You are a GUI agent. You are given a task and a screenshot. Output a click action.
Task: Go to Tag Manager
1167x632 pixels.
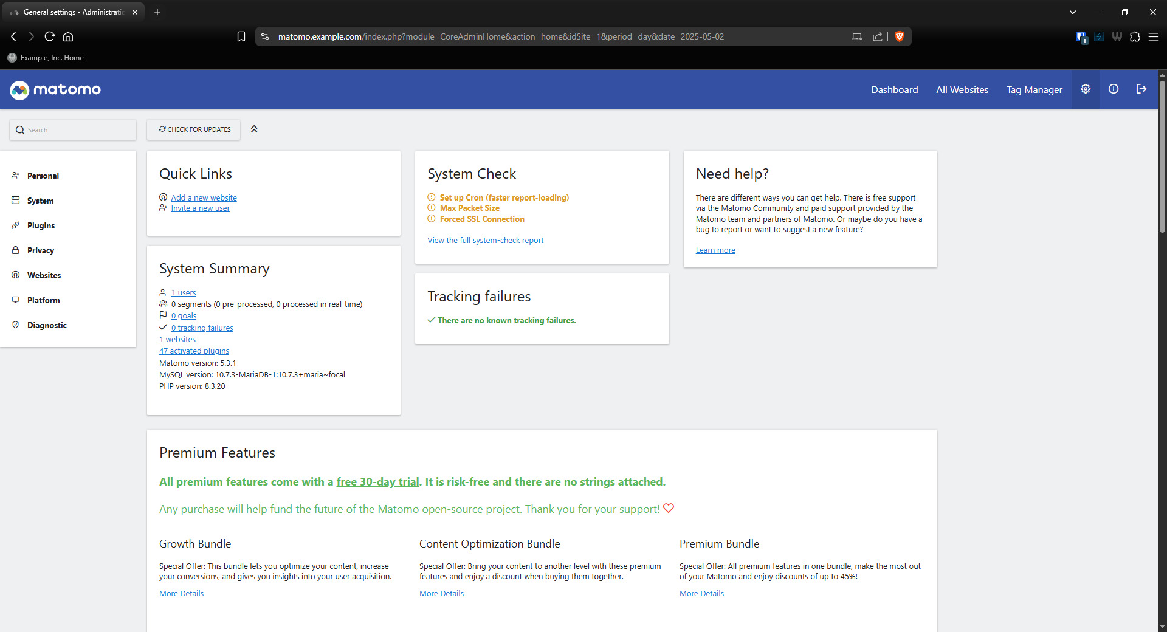click(1034, 90)
